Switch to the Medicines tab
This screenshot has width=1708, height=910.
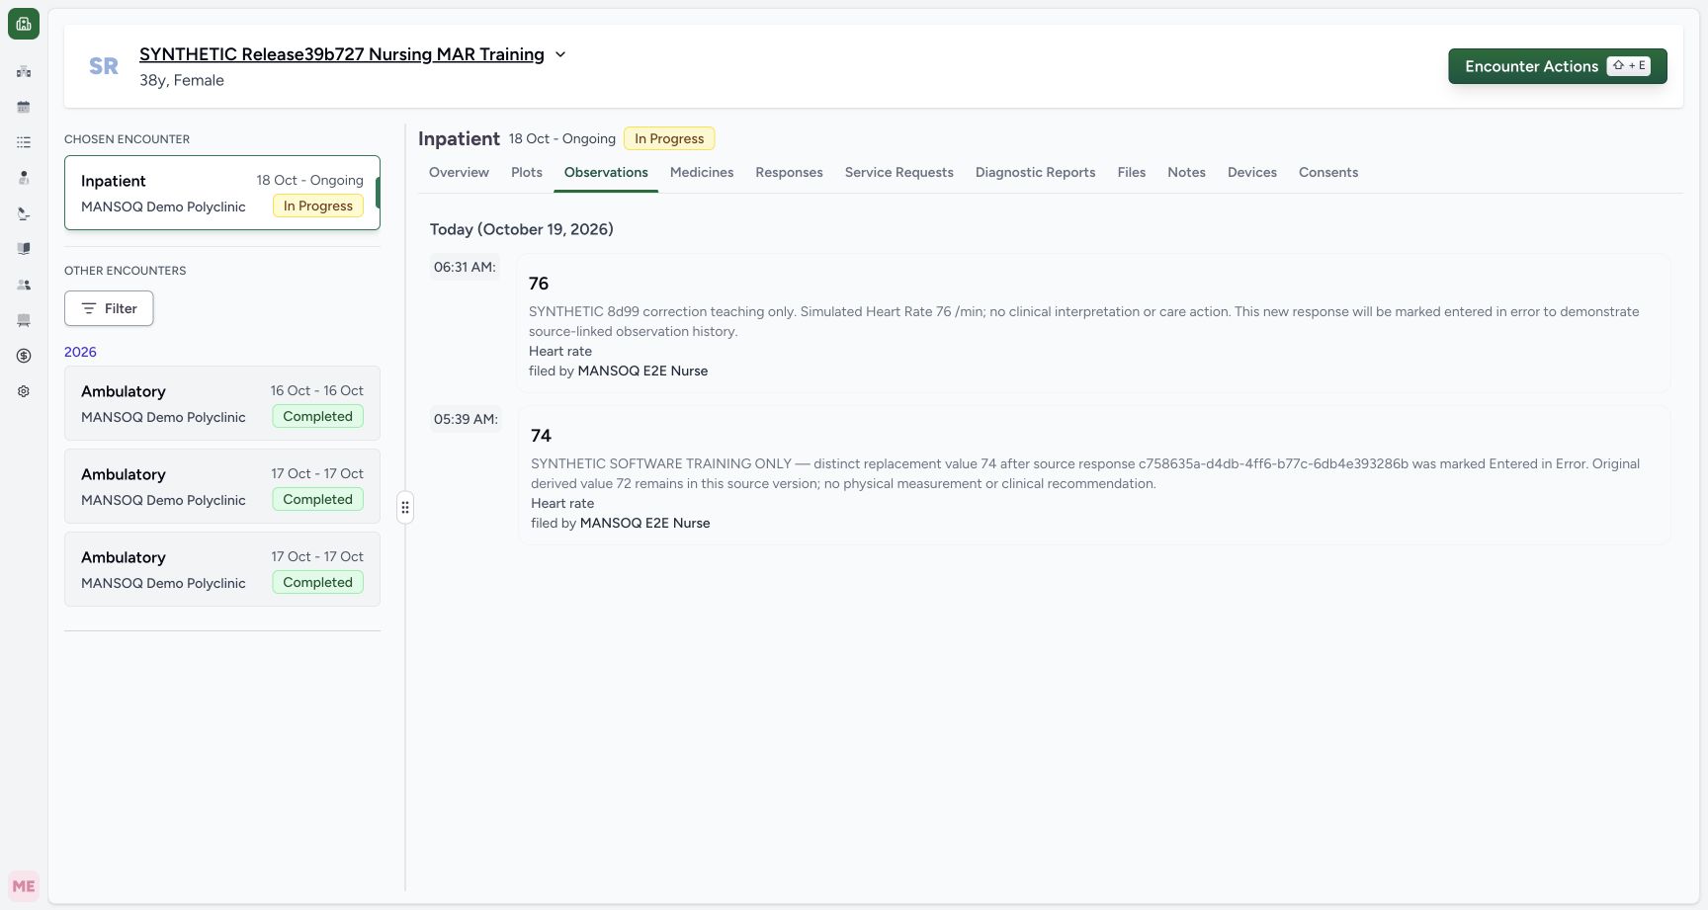[702, 172]
